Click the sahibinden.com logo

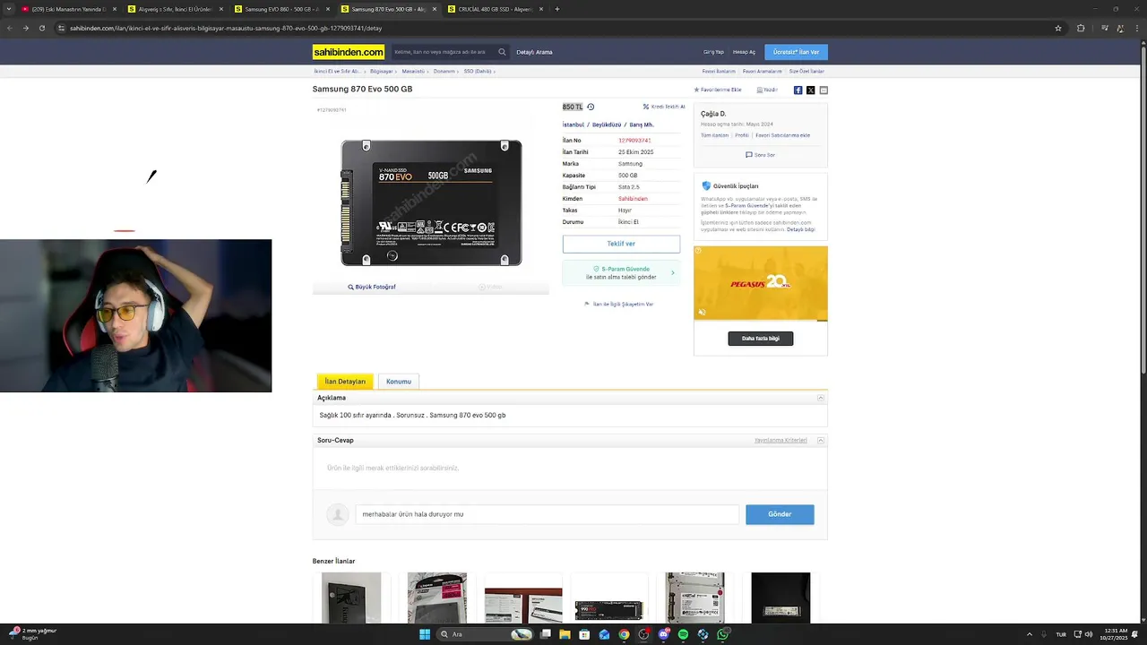(349, 52)
